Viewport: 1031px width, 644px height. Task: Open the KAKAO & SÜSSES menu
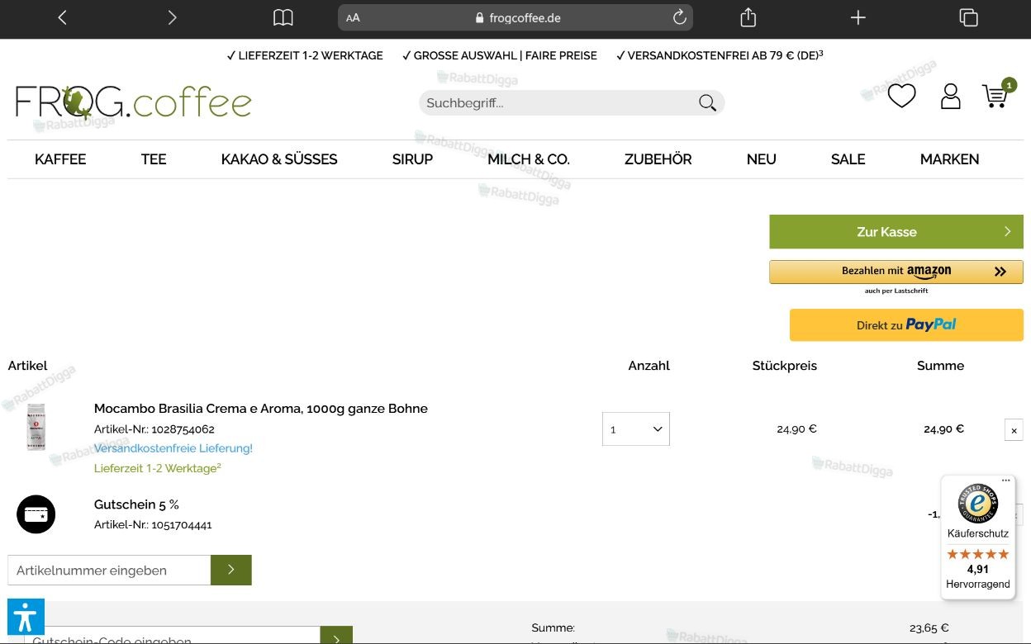pyautogui.click(x=279, y=159)
